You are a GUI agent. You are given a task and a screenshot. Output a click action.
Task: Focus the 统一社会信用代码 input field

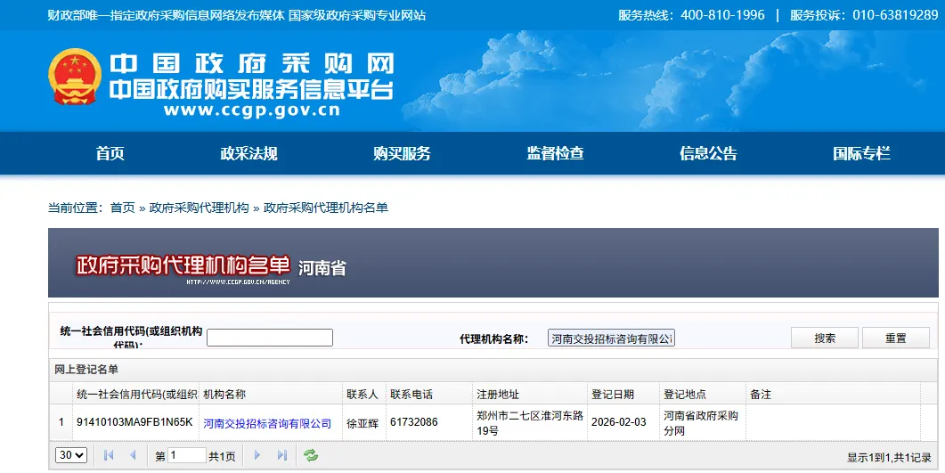click(x=269, y=338)
